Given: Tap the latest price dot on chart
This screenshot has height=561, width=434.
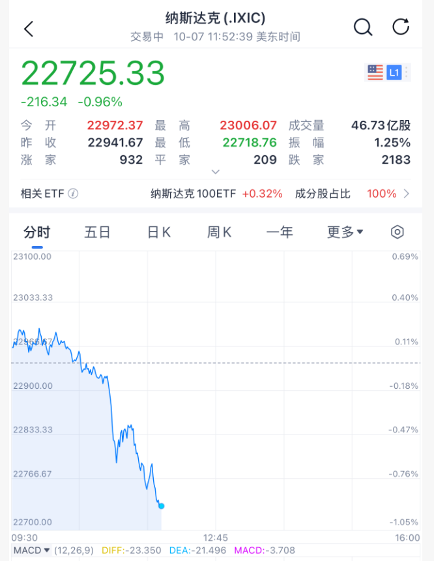Looking at the screenshot, I should tap(161, 506).
